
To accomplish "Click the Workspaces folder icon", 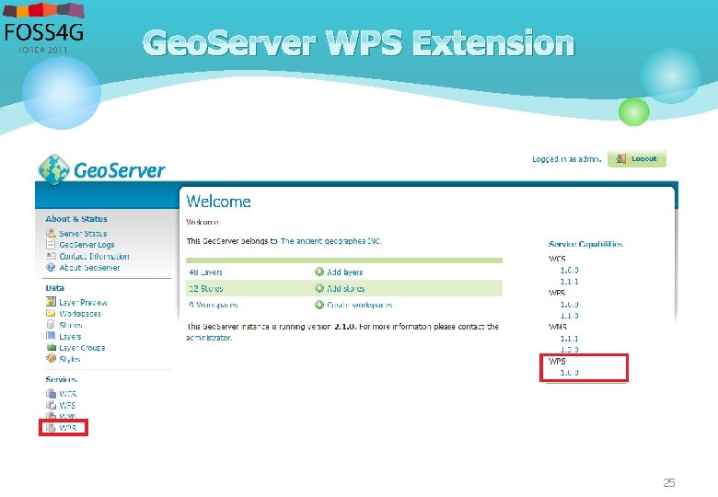I will tap(51, 313).
